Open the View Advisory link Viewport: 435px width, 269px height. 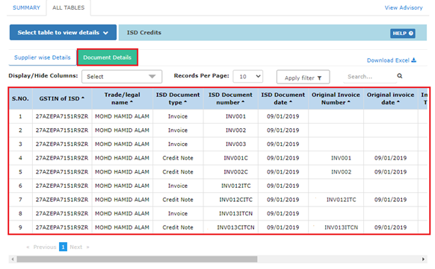404,7
